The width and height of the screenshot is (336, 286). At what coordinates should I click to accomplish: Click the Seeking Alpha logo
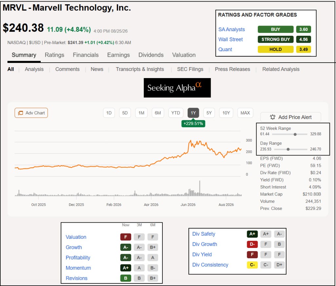point(177,88)
